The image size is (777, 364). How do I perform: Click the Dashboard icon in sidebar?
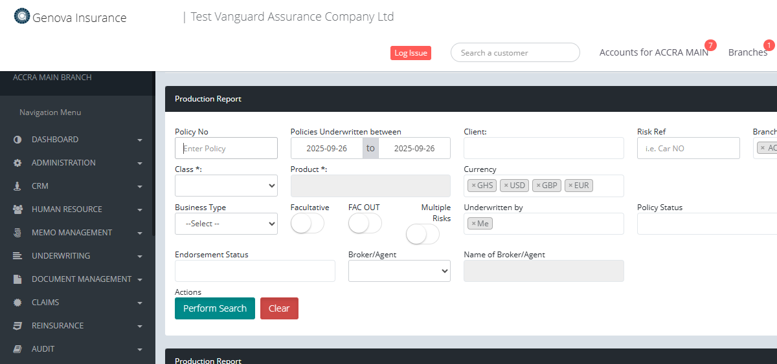[17, 140]
